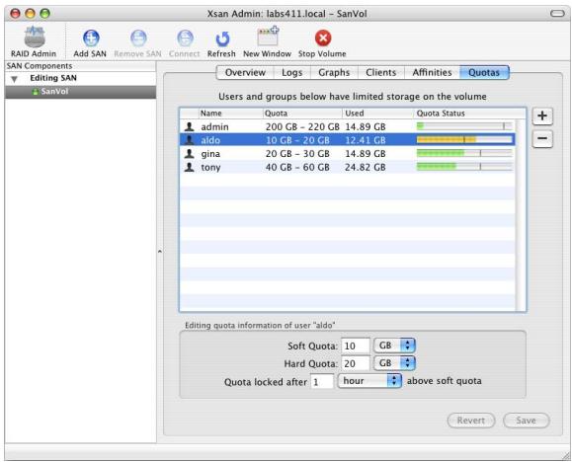Switch to the Affinities tab

tap(432, 73)
